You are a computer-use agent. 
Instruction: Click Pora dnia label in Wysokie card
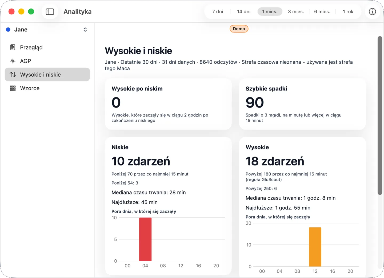coord(278,217)
